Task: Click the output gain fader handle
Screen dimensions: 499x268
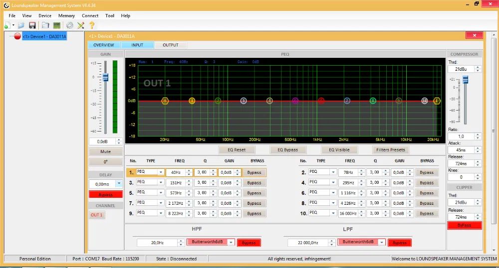Action: pos(105,77)
